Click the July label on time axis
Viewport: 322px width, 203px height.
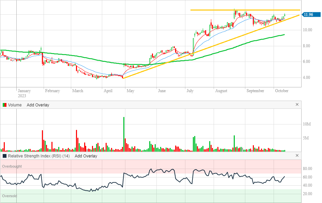pyautogui.click(x=190, y=91)
